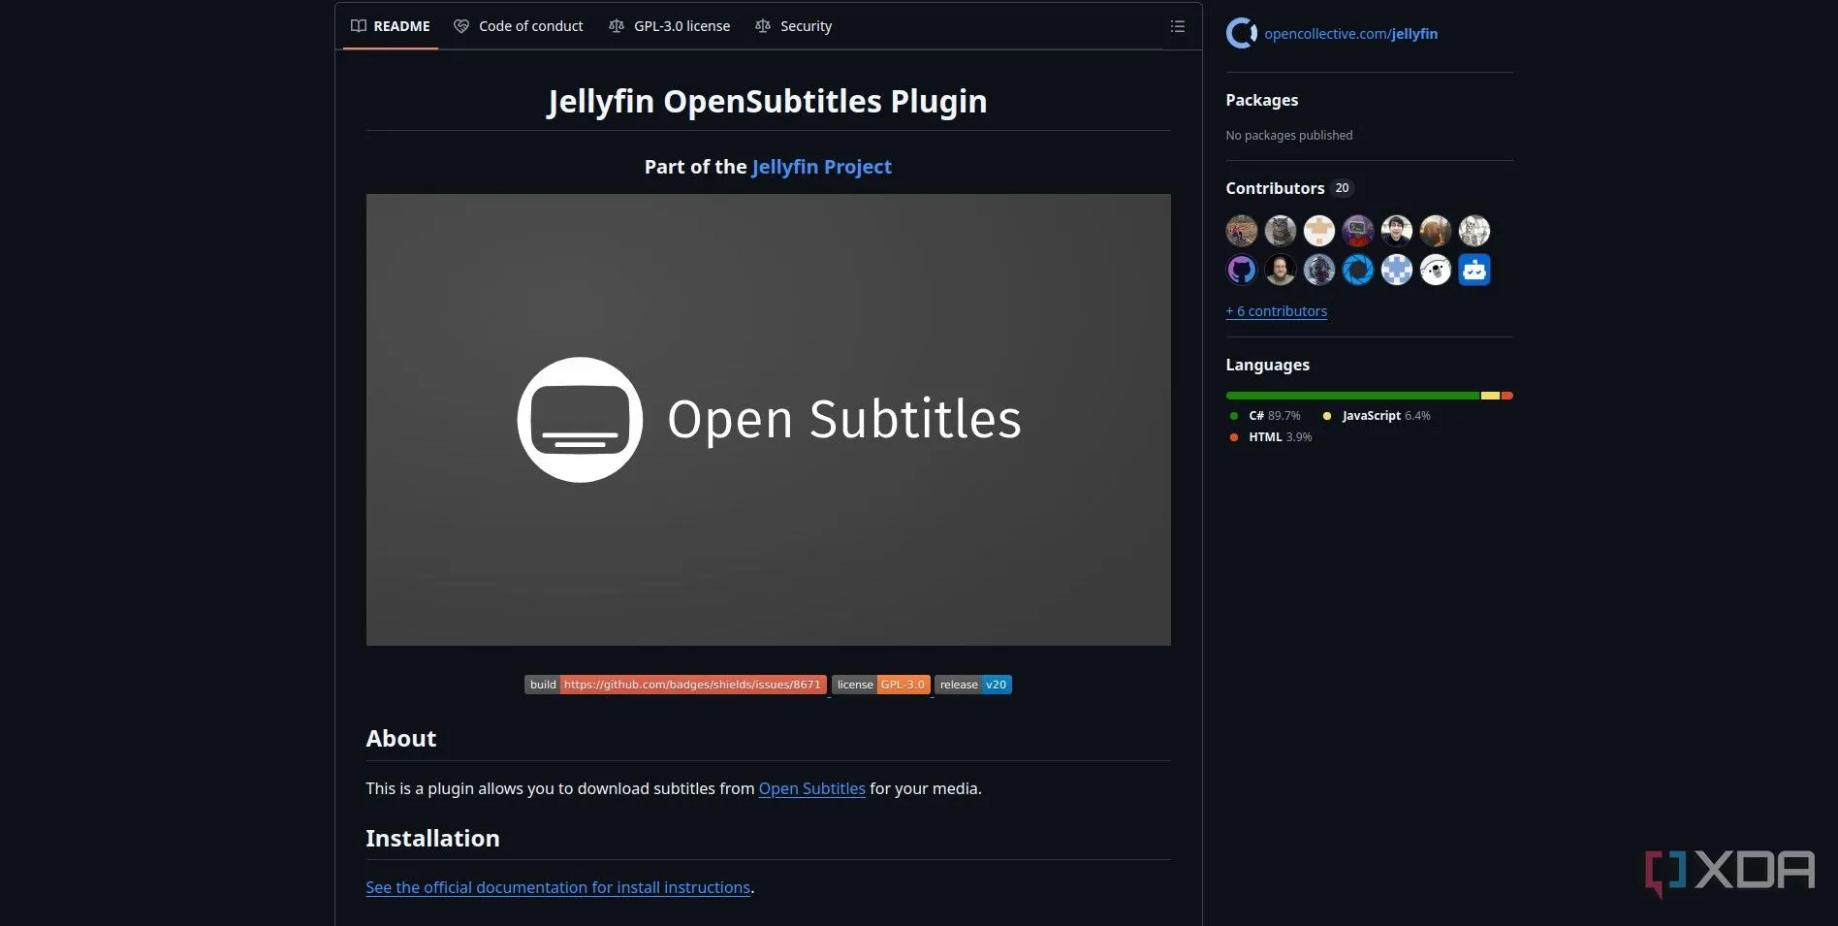Open the skeleton drawing contributor avatar

pos(1474,231)
